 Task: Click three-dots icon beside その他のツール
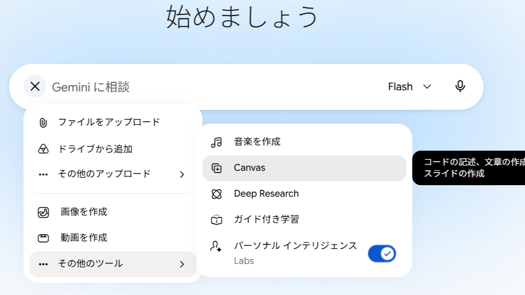[x=43, y=264]
